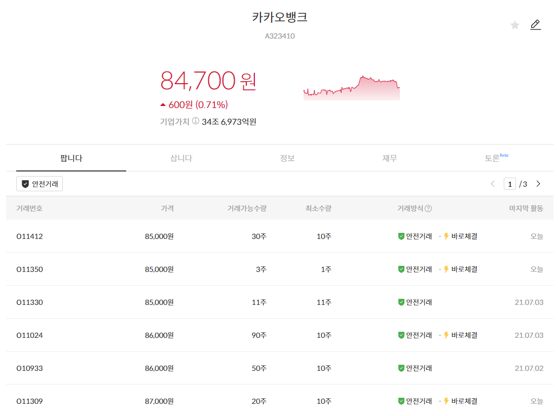This screenshot has width=558, height=416.
Task: Click the page number input field
Action: (x=510, y=184)
